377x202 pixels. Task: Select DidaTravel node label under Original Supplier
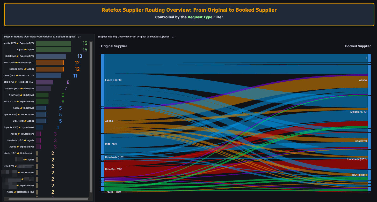tap(111, 144)
